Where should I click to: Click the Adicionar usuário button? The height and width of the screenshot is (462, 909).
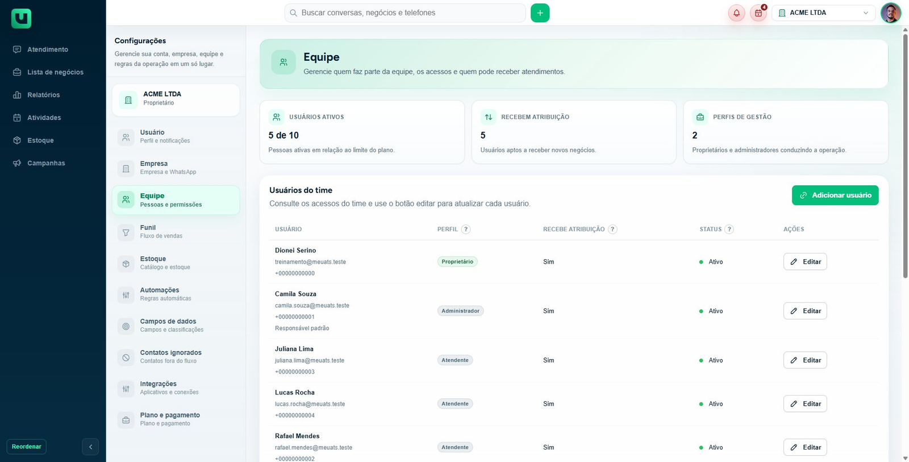(835, 195)
